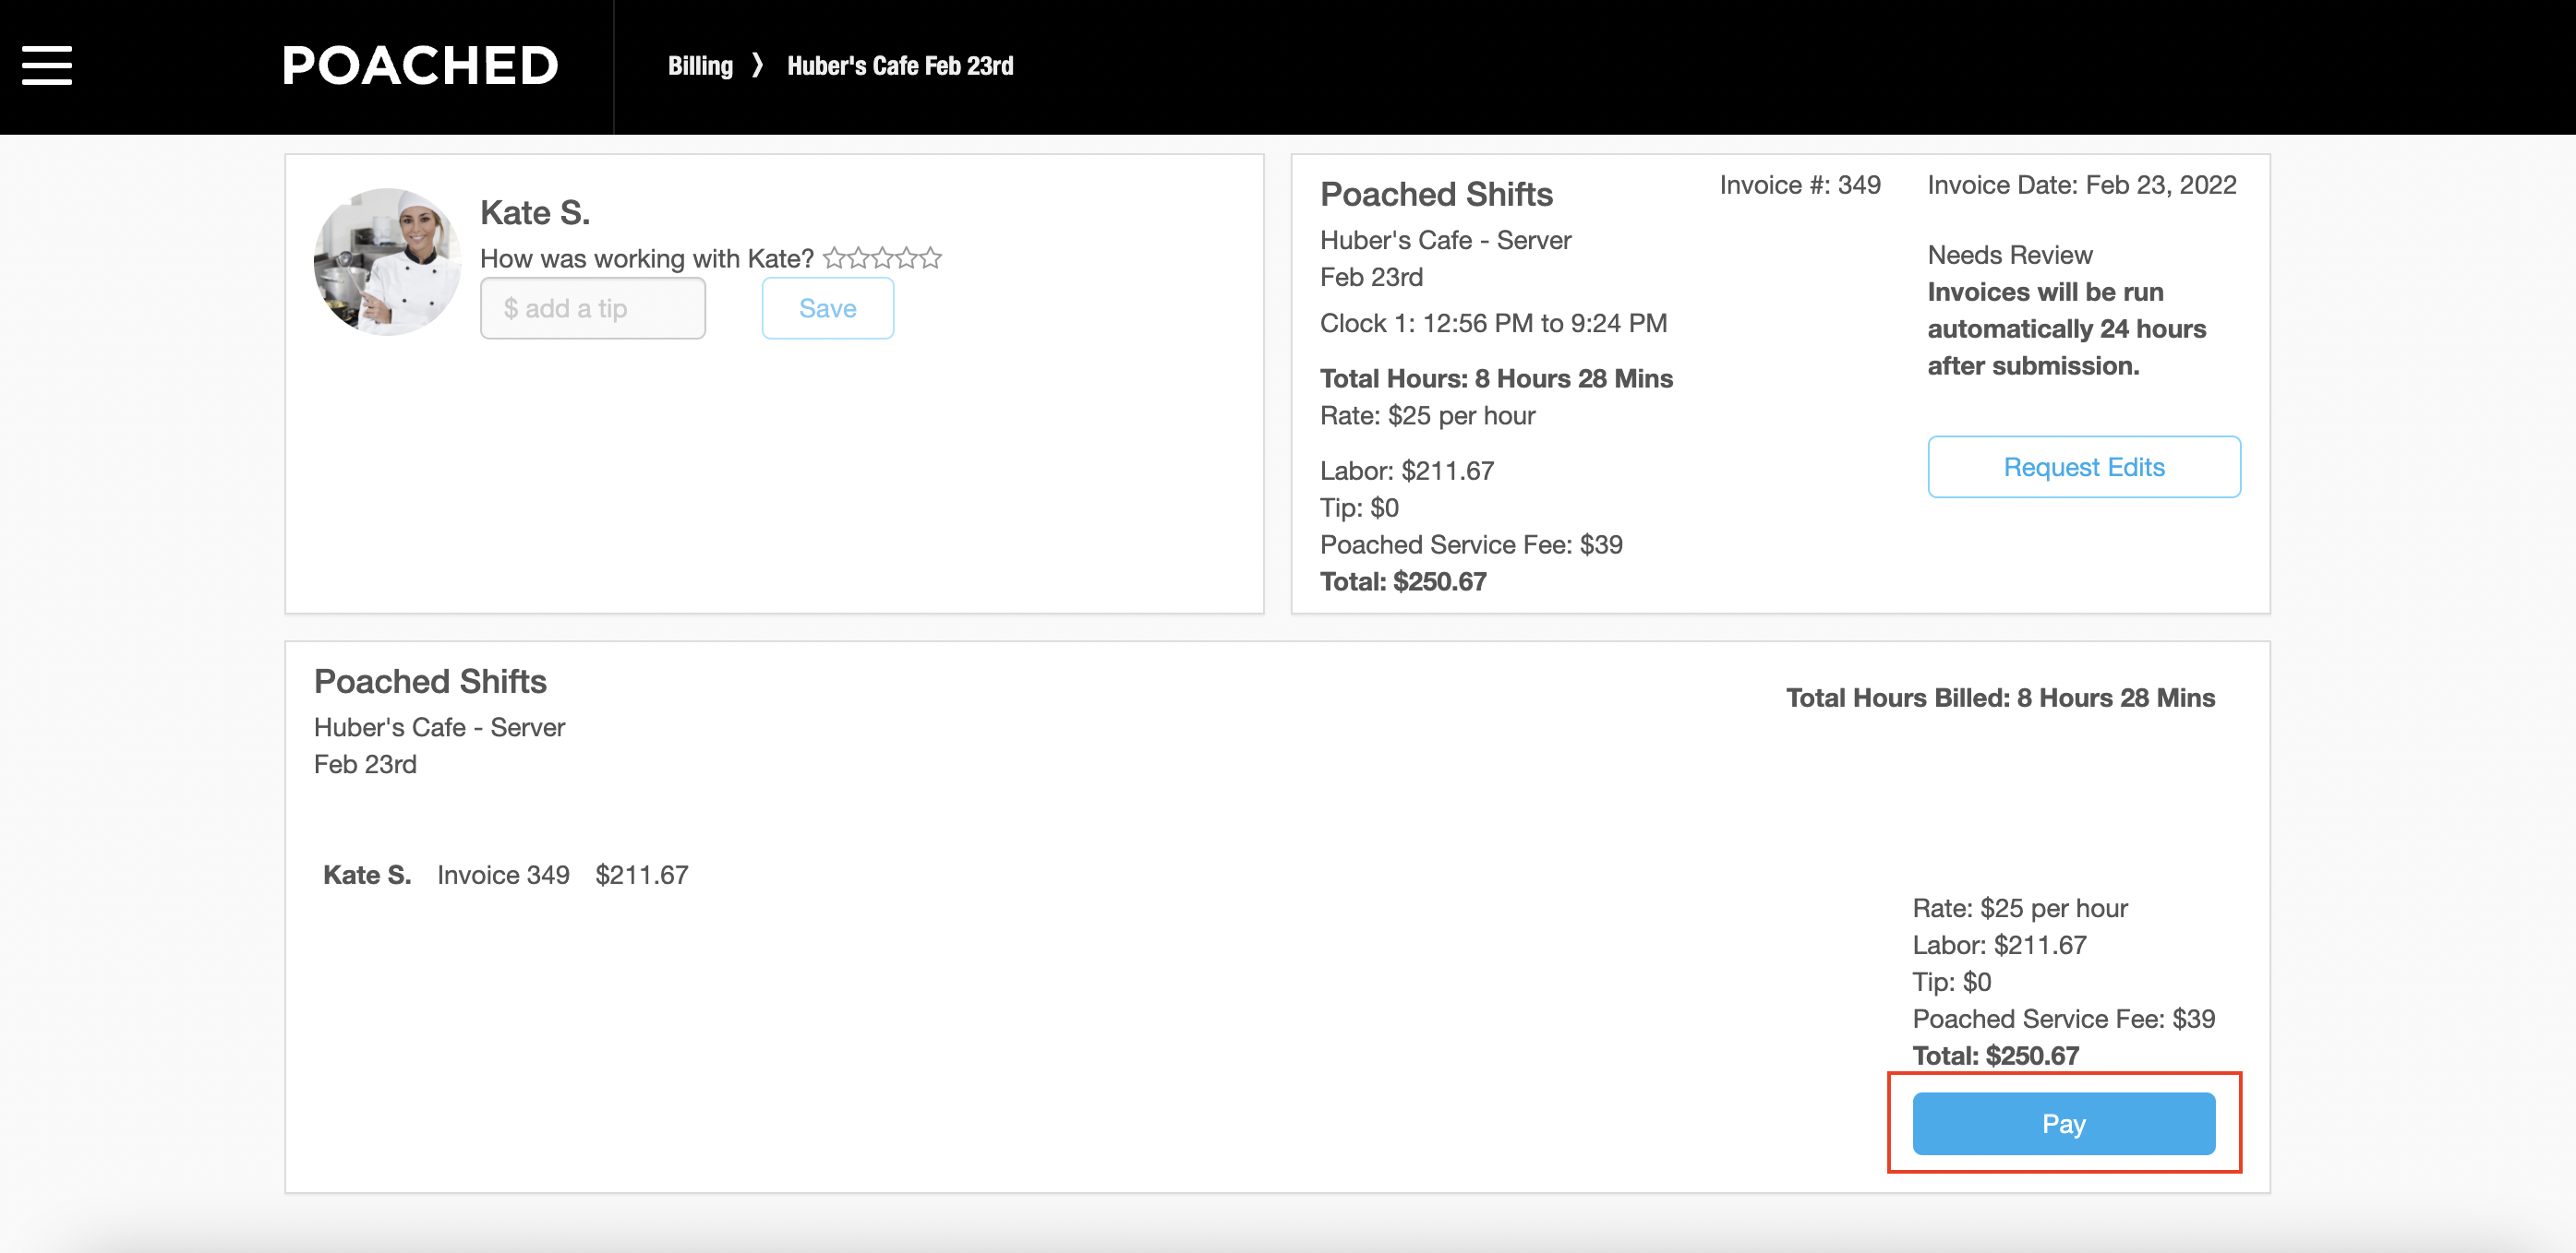Rate Kate with the first star
This screenshot has width=2576, height=1253.
pyautogui.click(x=835, y=258)
